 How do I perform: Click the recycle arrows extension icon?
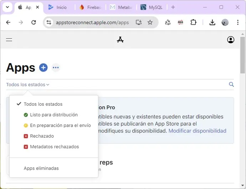(168, 23)
